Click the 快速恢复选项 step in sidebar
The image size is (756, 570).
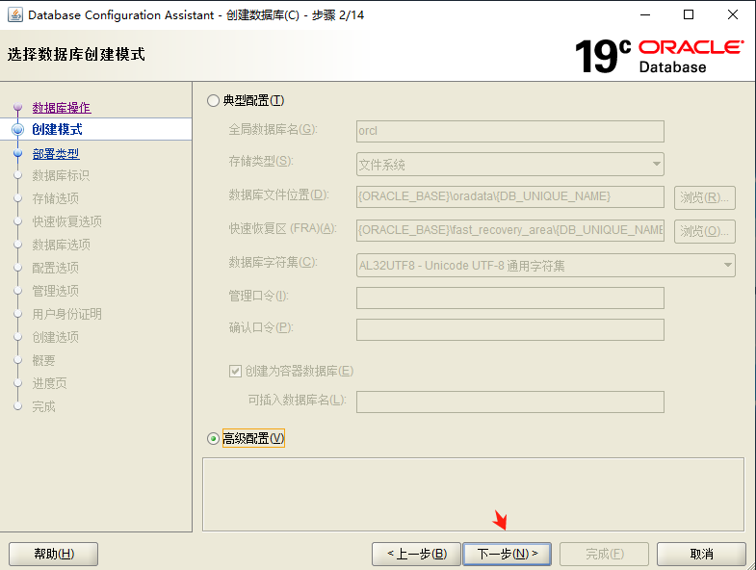tap(67, 221)
